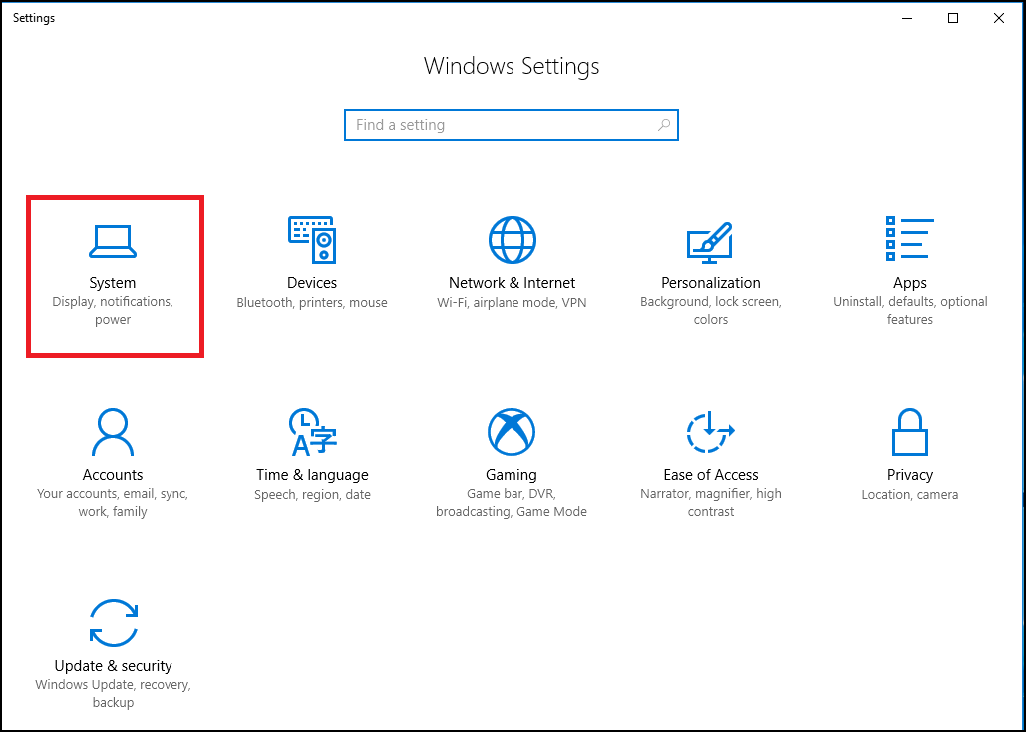Click the "Location, camera" description
This screenshot has width=1026, height=732.
coord(910,495)
